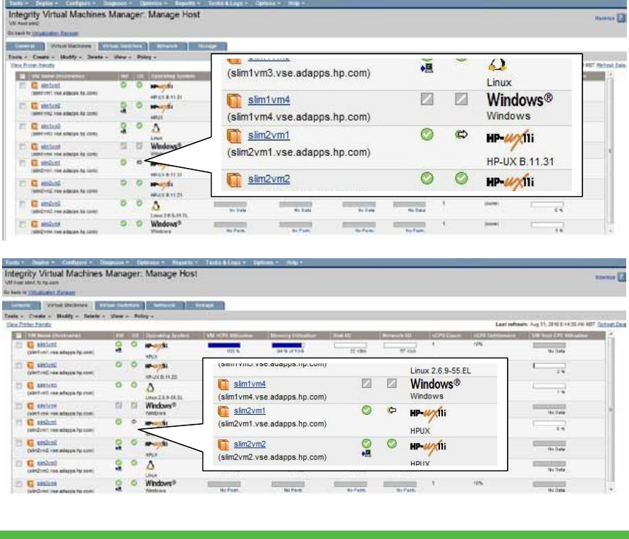Screen dimensions: 629x539
Task: Tick the slim1vm4 checkbox in upper window
Action: pyautogui.click(x=23, y=147)
